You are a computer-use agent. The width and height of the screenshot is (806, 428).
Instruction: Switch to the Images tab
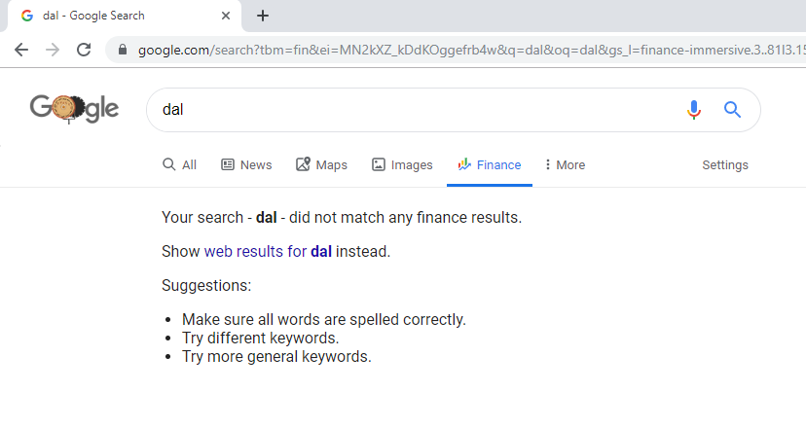point(402,165)
